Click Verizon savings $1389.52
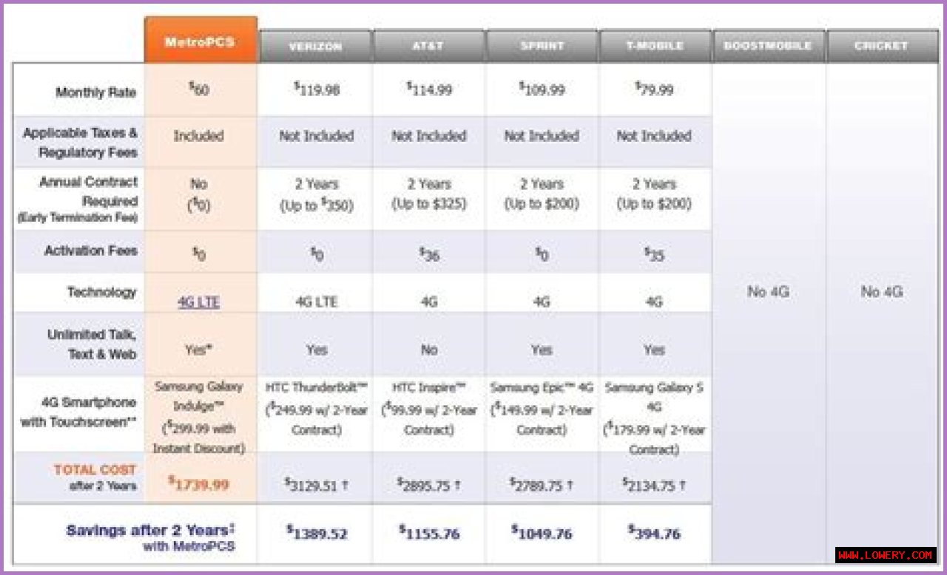The width and height of the screenshot is (947, 575). (317, 533)
